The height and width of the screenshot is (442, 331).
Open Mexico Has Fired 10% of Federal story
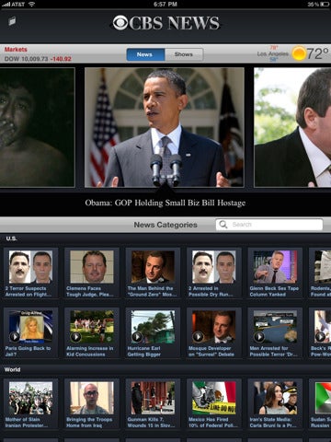click(214, 403)
